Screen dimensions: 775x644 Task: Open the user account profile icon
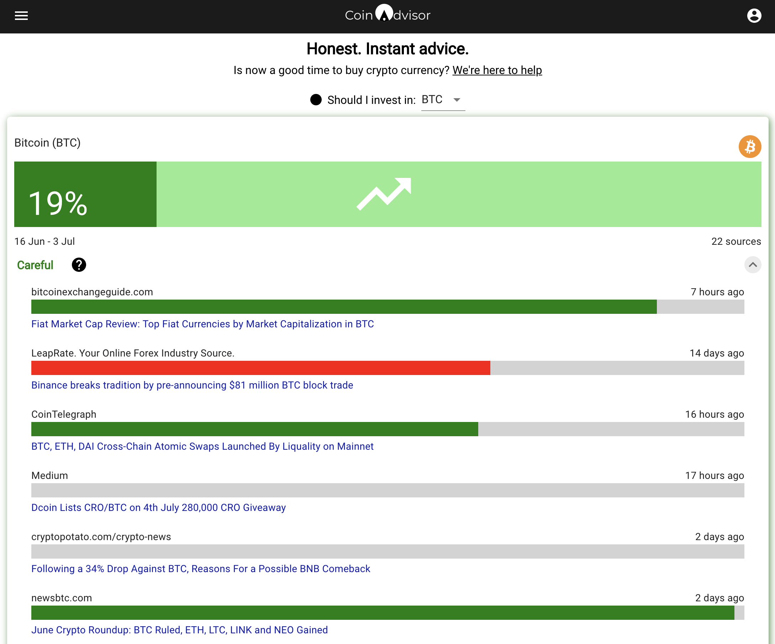click(754, 16)
